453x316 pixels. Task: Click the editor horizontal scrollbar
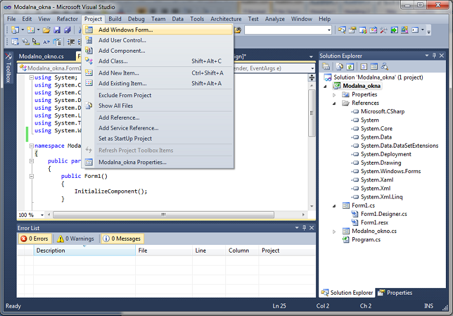pyautogui.click(x=178, y=215)
